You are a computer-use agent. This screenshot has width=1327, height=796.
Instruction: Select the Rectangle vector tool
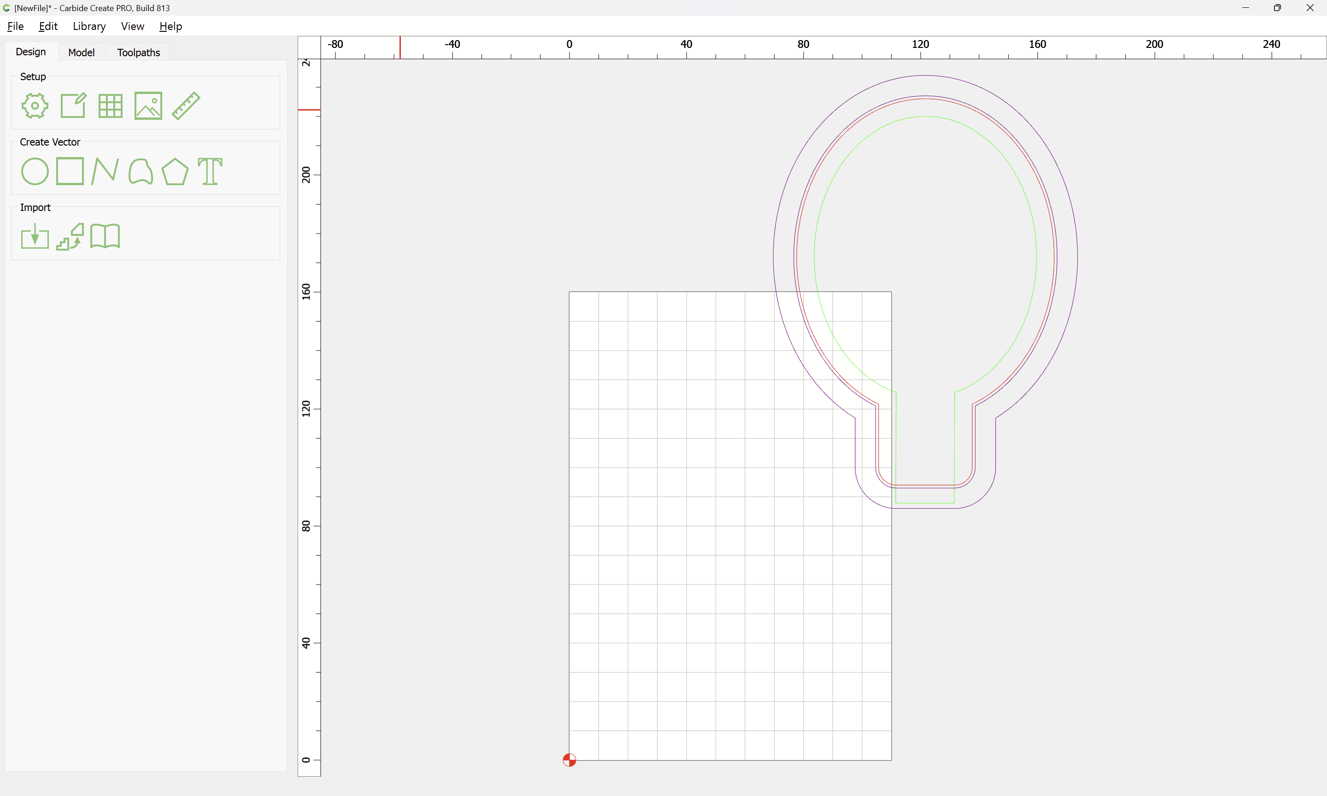pyautogui.click(x=70, y=171)
